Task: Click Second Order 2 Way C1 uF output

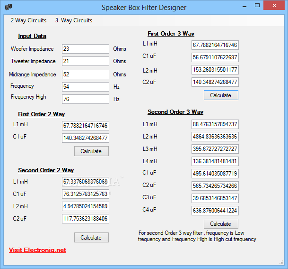Action: click(x=86, y=194)
